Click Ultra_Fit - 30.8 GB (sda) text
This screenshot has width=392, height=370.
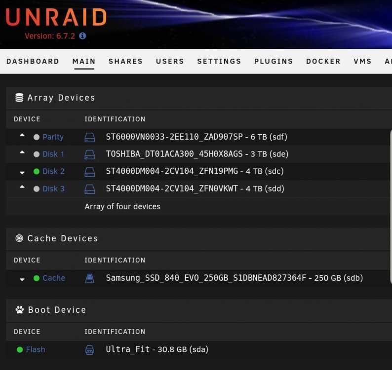tap(157, 349)
